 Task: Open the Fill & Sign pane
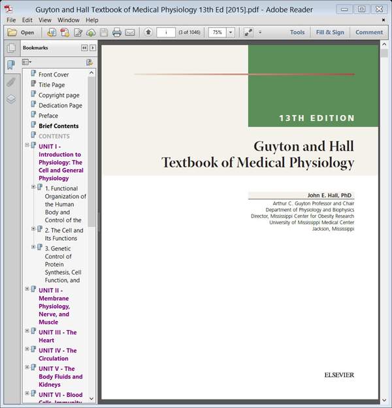330,32
